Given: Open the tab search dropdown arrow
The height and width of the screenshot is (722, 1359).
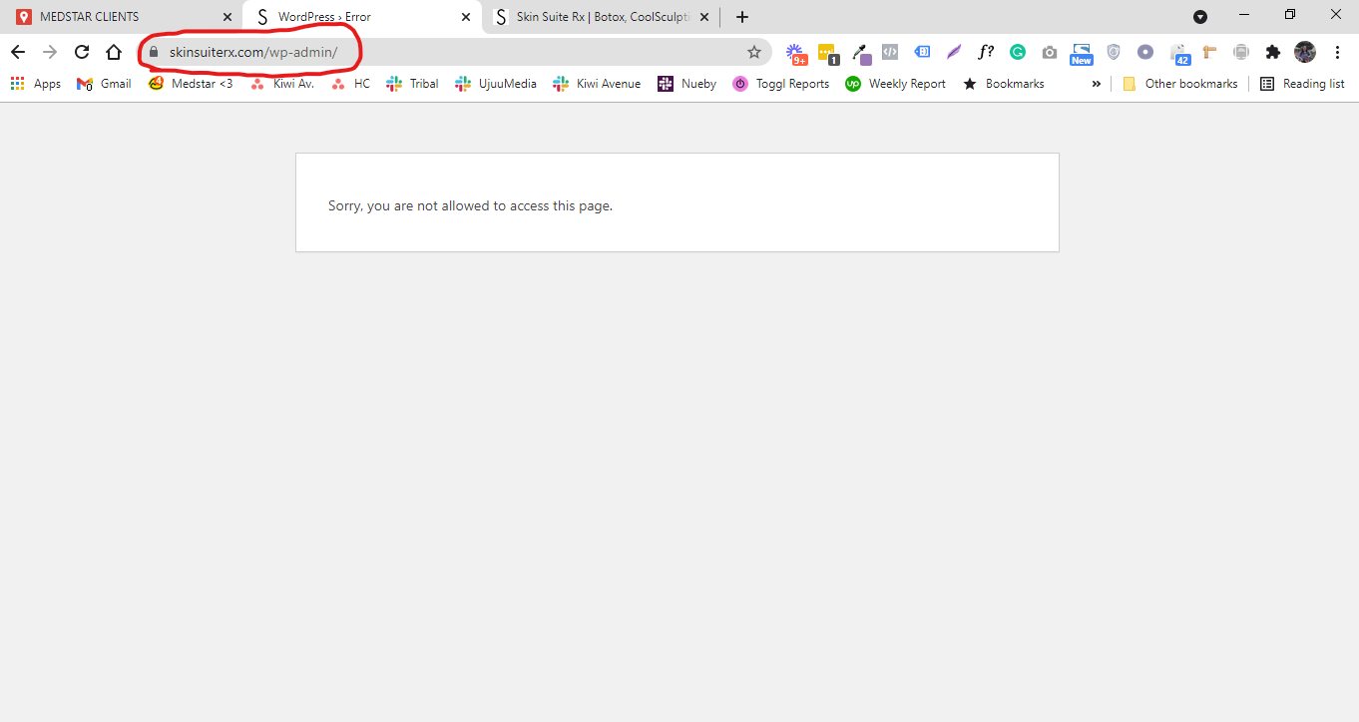Looking at the screenshot, I should pyautogui.click(x=1200, y=17).
